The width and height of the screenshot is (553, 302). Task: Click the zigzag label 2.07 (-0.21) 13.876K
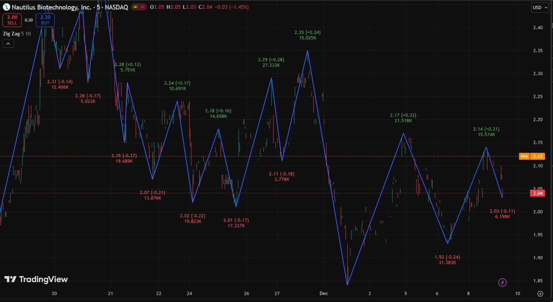(153, 195)
